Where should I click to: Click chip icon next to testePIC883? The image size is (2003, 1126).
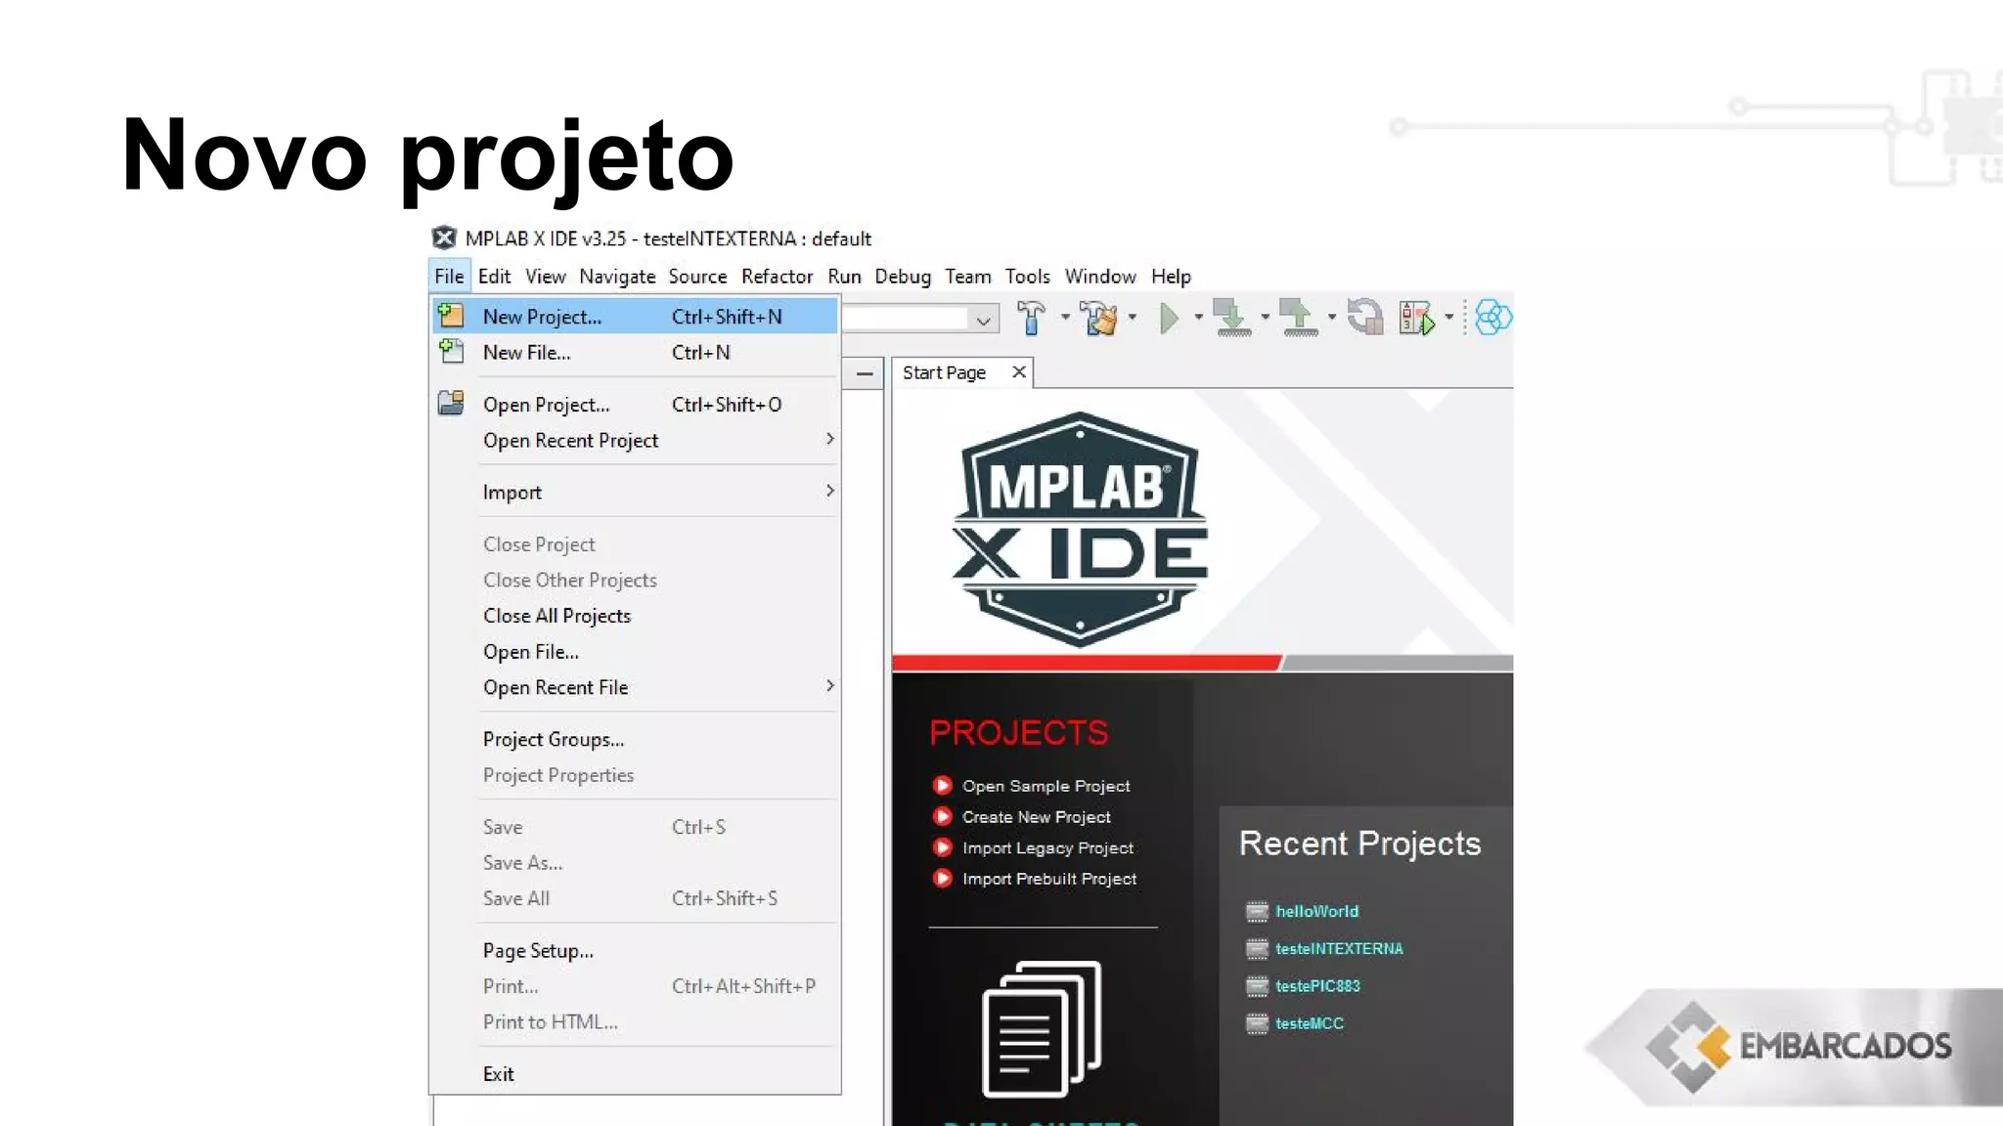tap(1257, 986)
